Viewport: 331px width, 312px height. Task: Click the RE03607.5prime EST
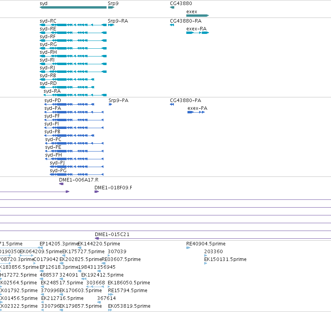103,263
